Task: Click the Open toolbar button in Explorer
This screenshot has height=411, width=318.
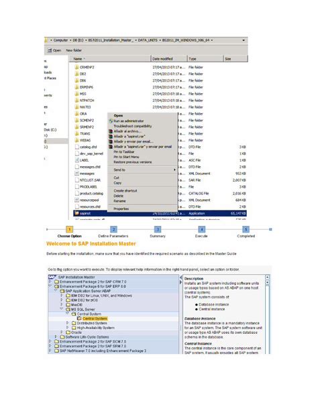Action: [x=54, y=50]
